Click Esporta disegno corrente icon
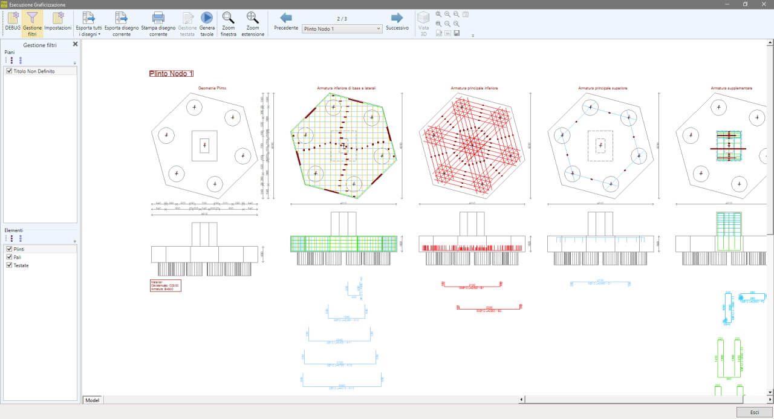The height and width of the screenshot is (419, 774). 121,18
